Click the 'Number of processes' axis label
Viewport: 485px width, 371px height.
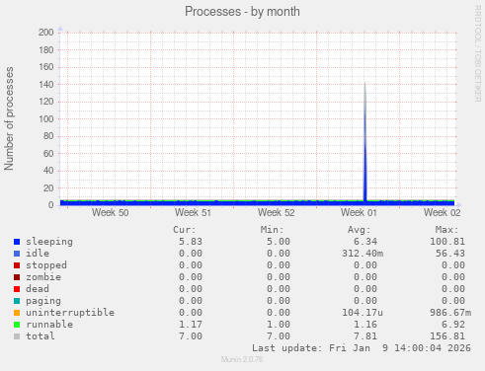9,118
